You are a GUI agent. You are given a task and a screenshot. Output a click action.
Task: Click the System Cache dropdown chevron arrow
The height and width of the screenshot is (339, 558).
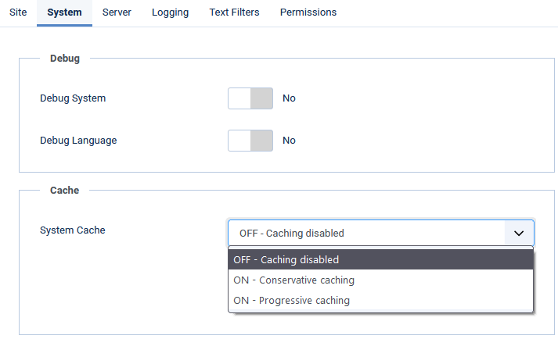click(518, 233)
